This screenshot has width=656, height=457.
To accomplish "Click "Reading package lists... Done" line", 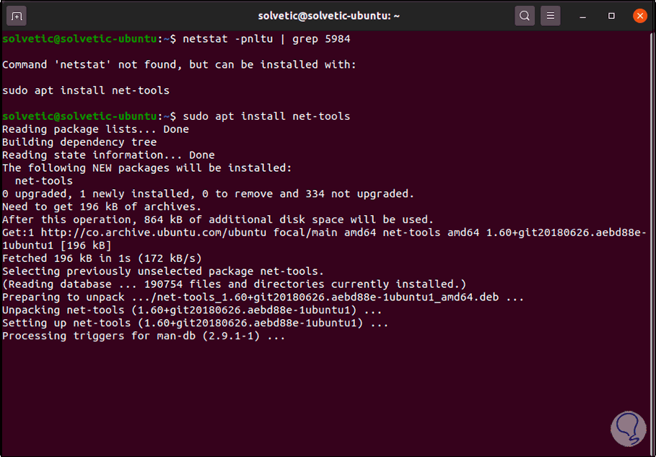I will [x=95, y=129].
